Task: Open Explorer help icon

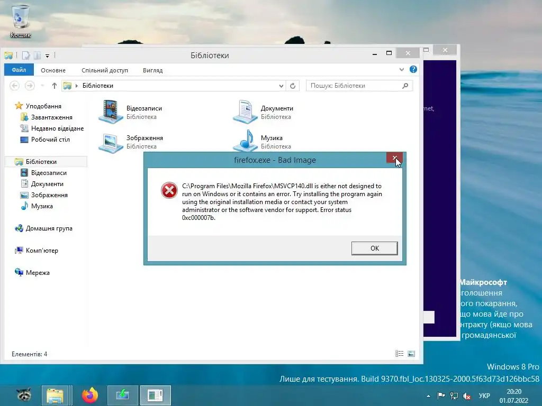Action: click(413, 69)
